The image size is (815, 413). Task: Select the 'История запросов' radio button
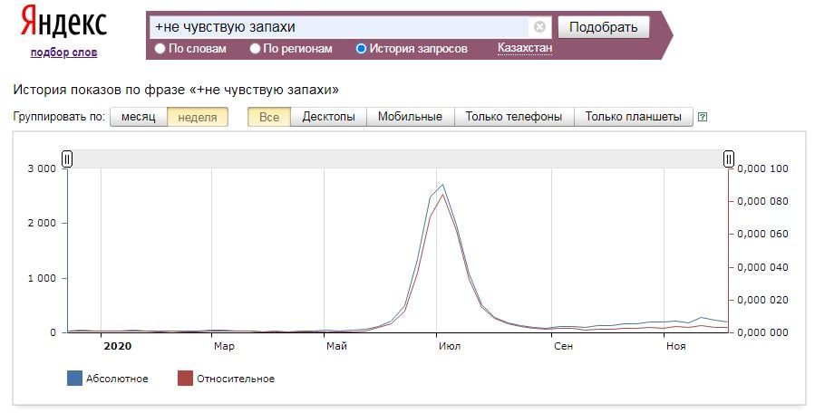(x=361, y=48)
